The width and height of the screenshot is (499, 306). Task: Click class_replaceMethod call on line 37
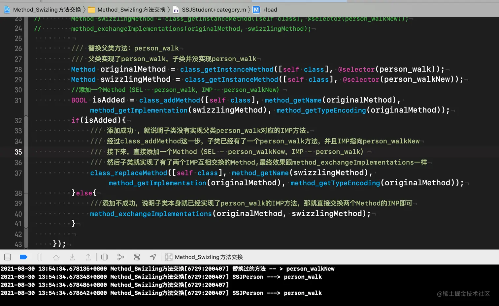click(129, 173)
